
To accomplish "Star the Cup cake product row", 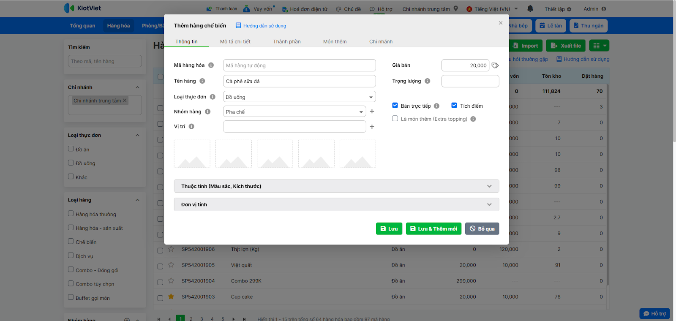I will (x=171, y=297).
